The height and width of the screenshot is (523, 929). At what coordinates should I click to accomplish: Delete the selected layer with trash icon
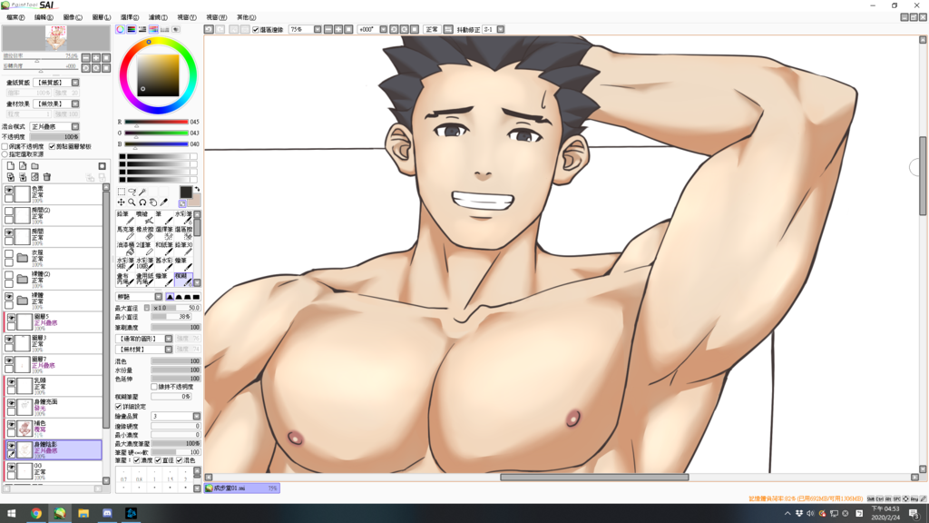click(47, 177)
